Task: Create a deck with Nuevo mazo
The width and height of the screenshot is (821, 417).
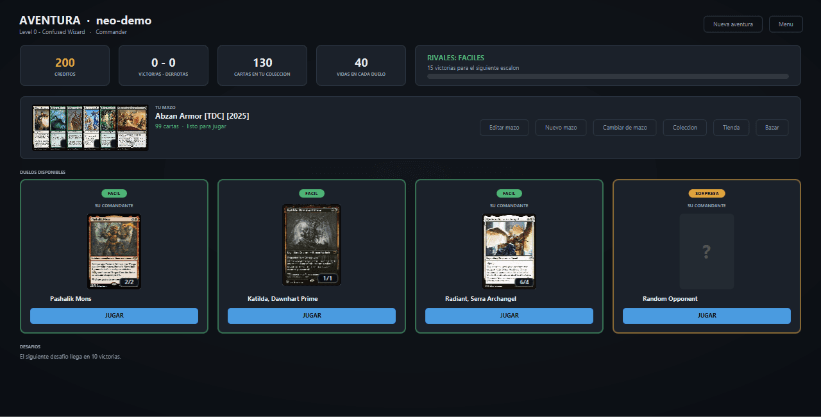Action: (561, 128)
